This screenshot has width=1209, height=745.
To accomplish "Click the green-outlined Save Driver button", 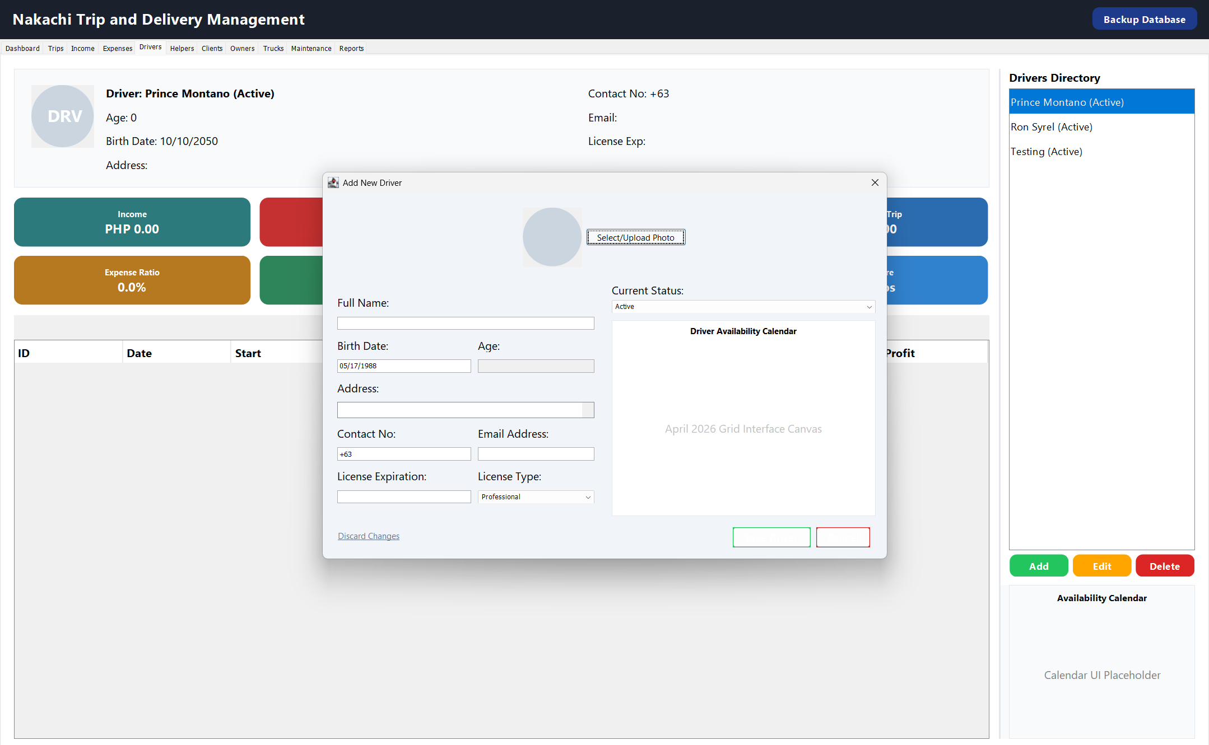I will click(771, 537).
